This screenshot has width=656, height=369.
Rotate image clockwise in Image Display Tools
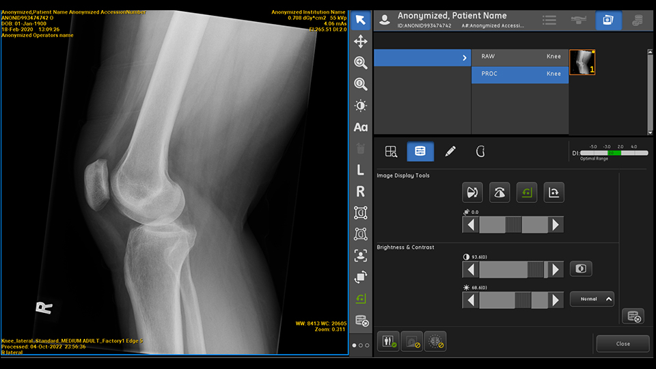[553, 193]
